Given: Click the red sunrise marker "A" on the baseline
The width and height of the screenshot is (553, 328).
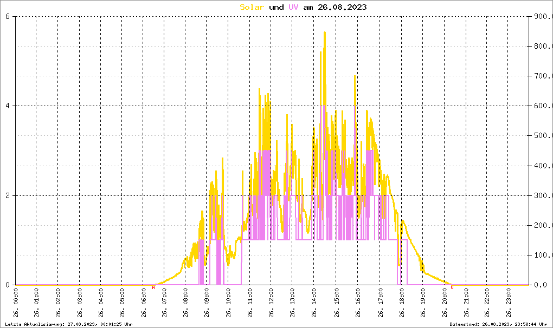Looking at the screenshot, I should click(x=153, y=288).
